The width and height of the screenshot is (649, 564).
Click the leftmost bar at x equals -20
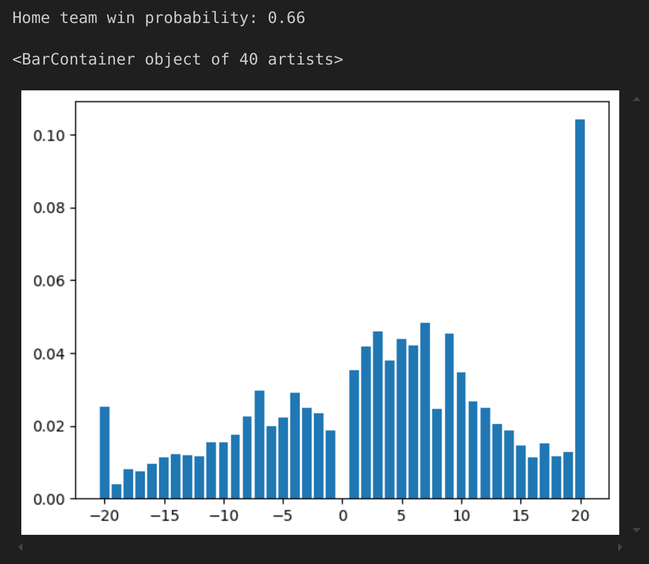pyautogui.click(x=105, y=452)
